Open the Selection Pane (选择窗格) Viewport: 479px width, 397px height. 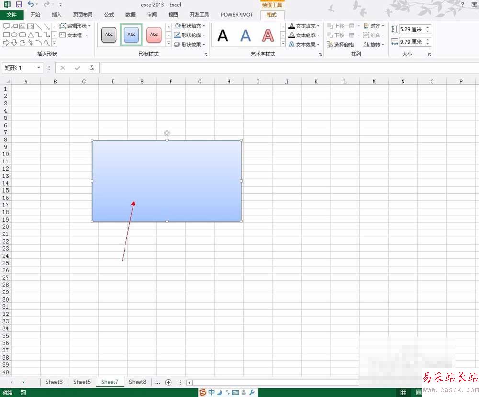(340, 45)
